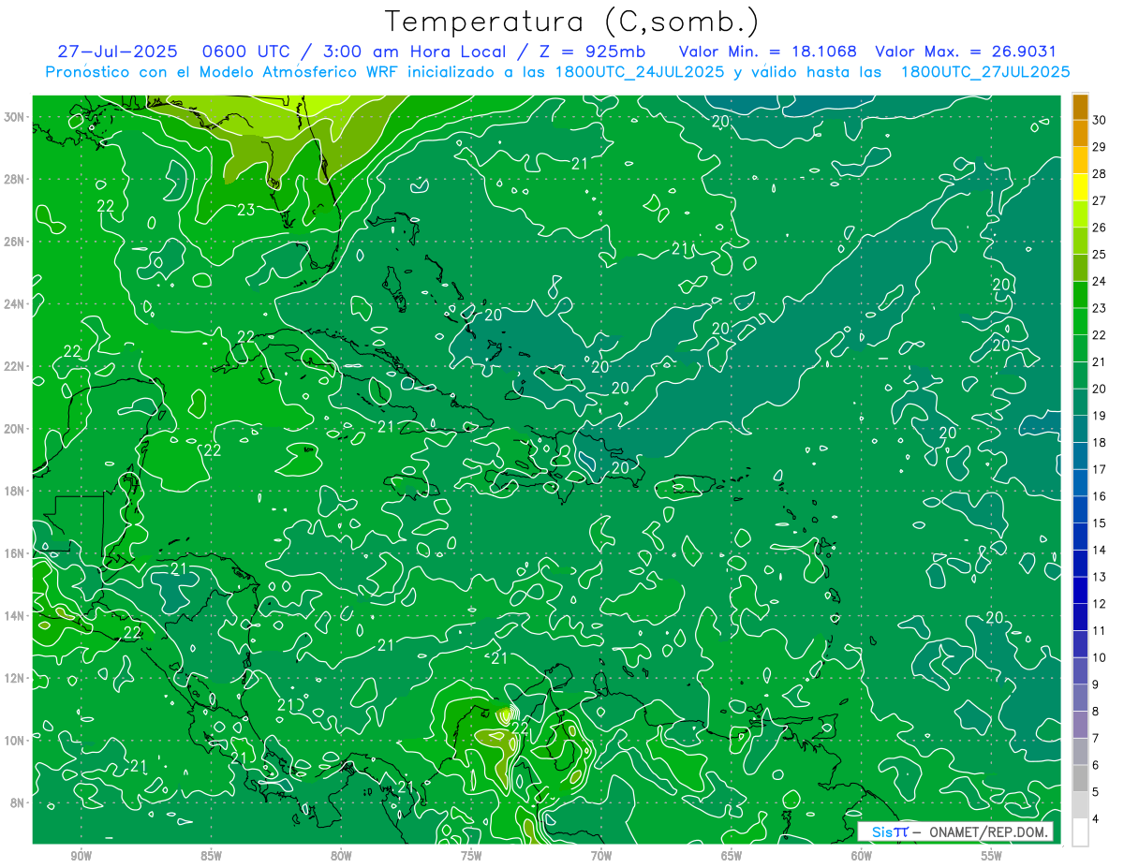The image size is (1124, 868).
Task: Click the legend value 10
Action: (x=1100, y=657)
